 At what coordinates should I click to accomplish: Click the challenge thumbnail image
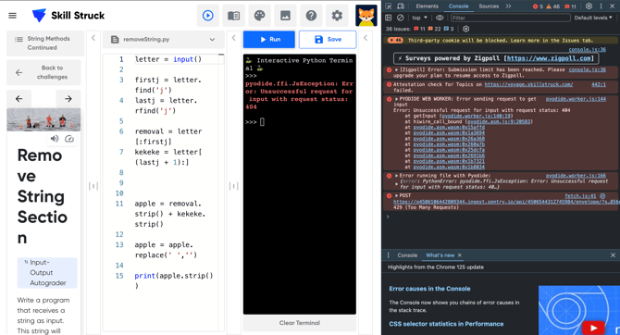click(43, 119)
